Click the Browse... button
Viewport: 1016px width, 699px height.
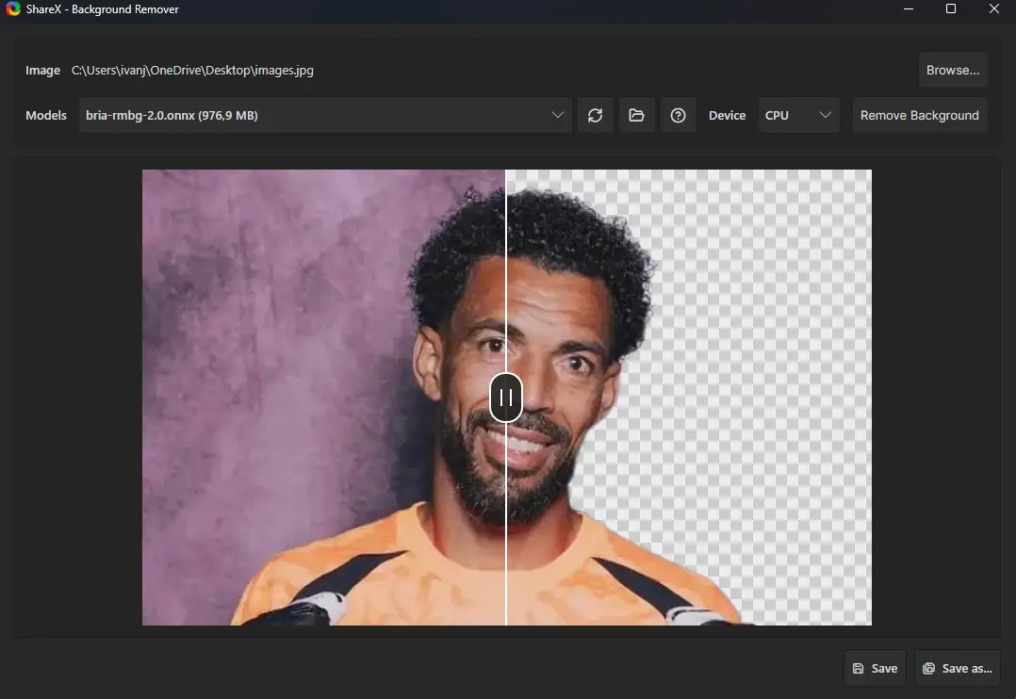coord(953,70)
